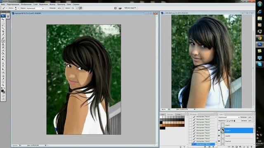Click the screen mode icon in the toolbox
The image size is (264, 148).
[3, 99]
